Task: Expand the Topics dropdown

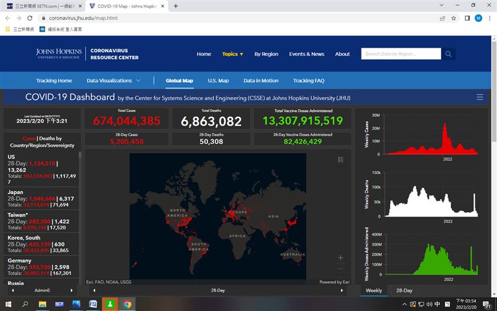Action: tap(232, 54)
